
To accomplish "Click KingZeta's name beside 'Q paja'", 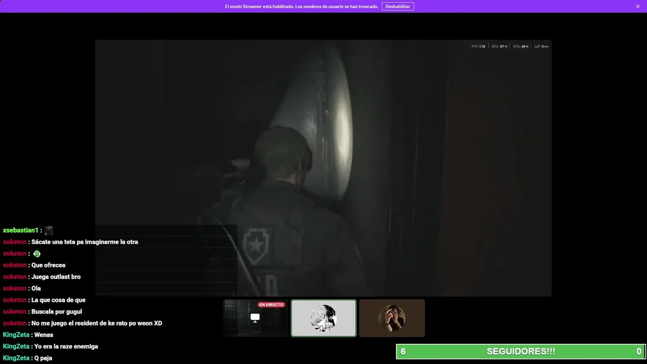I will click(x=16, y=358).
